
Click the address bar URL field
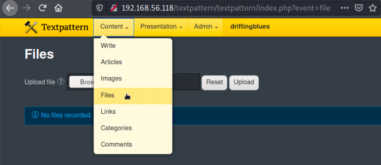pos(226,8)
